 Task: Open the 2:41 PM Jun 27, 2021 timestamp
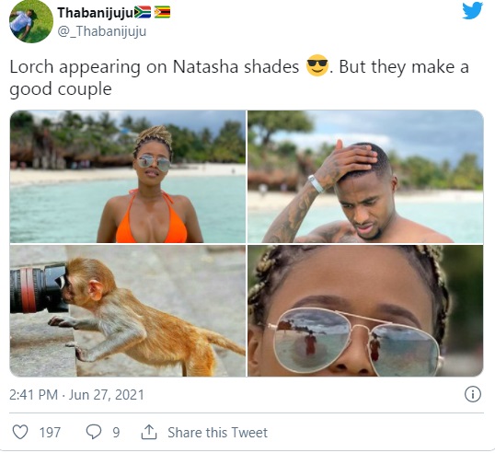(x=76, y=395)
